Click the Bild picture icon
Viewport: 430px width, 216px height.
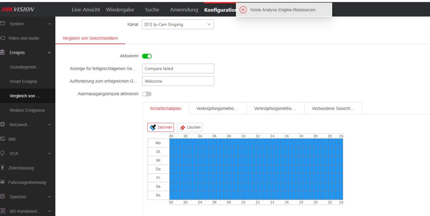click(3, 139)
